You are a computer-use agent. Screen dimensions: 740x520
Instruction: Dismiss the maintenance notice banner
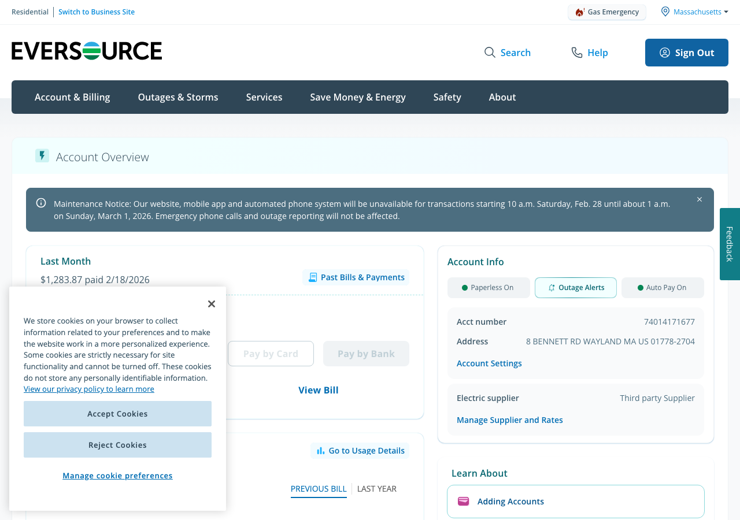tap(700, 199)
